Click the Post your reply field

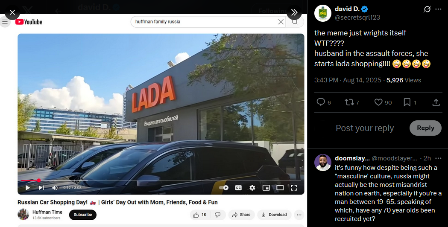(365, 128)
